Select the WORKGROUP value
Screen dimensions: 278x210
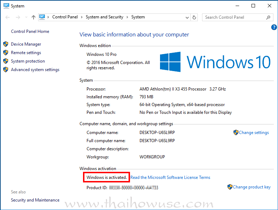(152, 157)
